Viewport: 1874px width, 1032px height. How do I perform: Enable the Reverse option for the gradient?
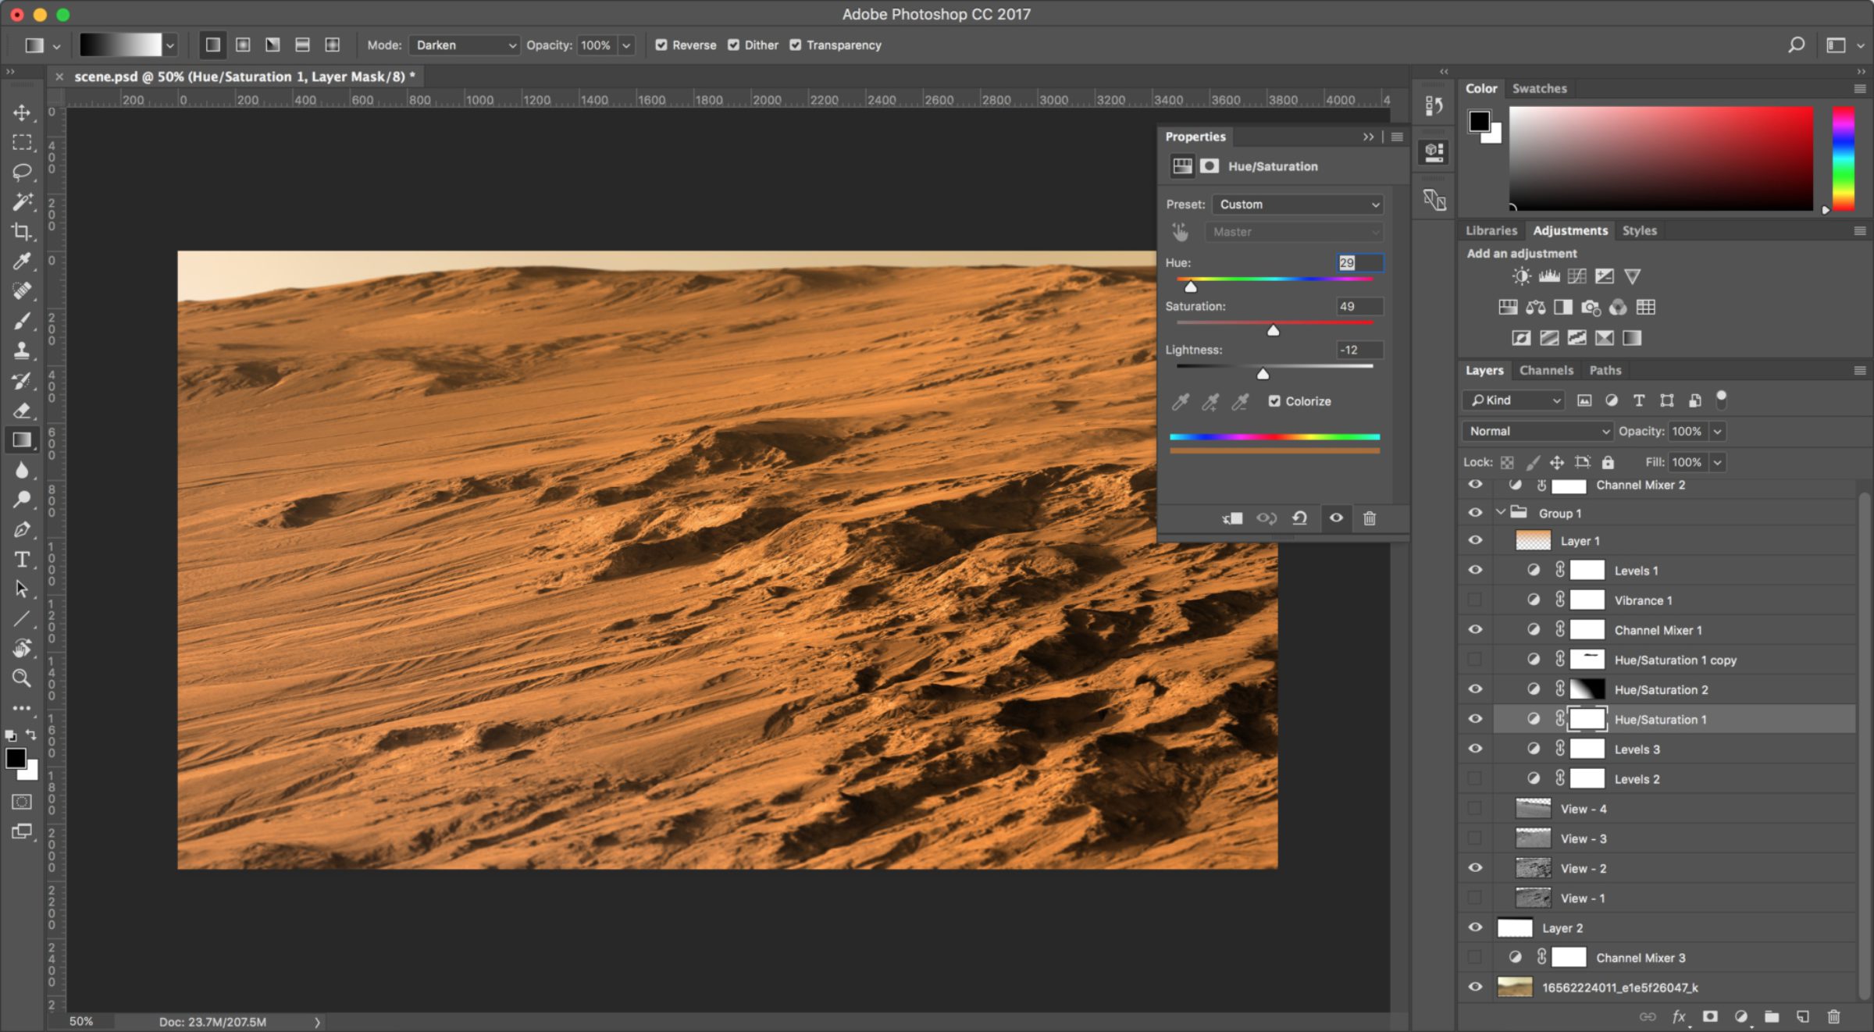(x=663, y=44)
